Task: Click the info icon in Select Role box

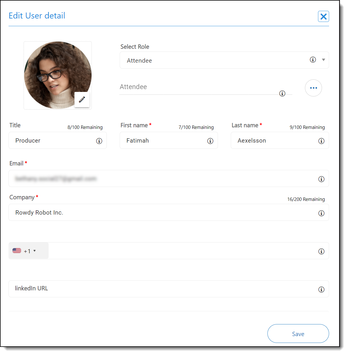Action: point(313,60)
